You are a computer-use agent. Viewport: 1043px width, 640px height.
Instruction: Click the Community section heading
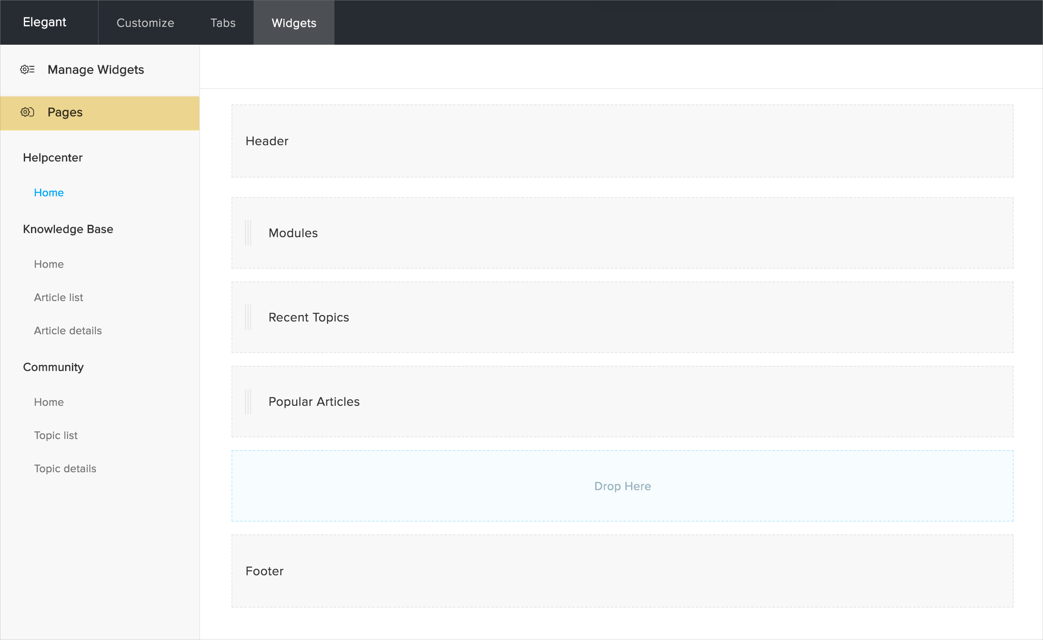coord(53,367)
